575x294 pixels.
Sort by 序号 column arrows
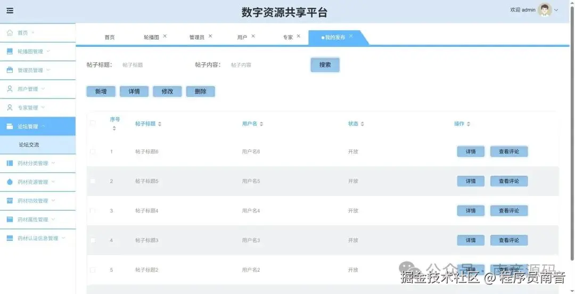114,128
